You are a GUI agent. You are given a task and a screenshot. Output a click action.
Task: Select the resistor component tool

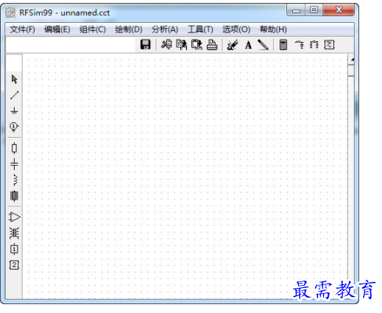pos(14,148)
